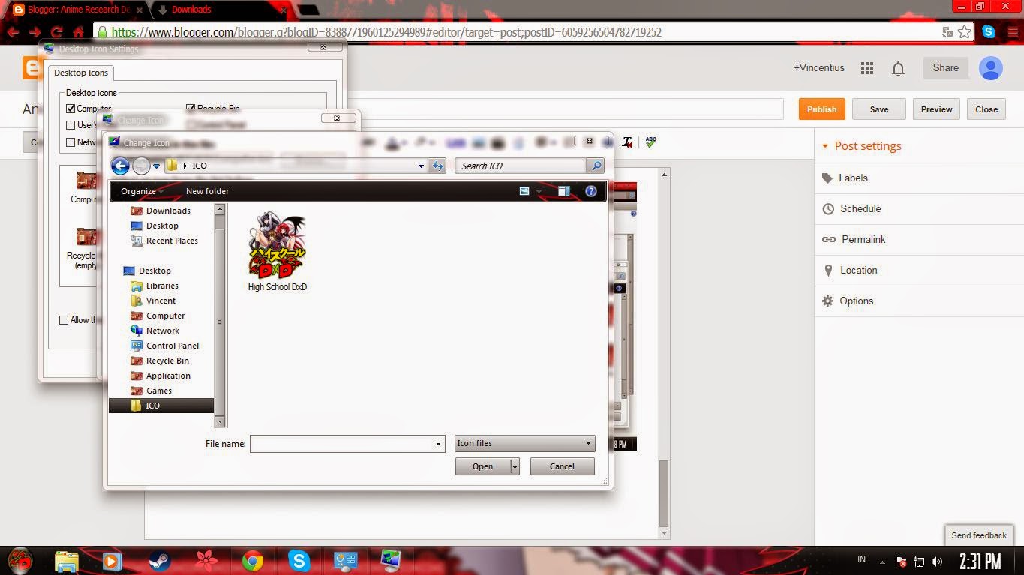The image size is (1024, 575).
Task: Open Google notifications bell
Action: (898, 68)
